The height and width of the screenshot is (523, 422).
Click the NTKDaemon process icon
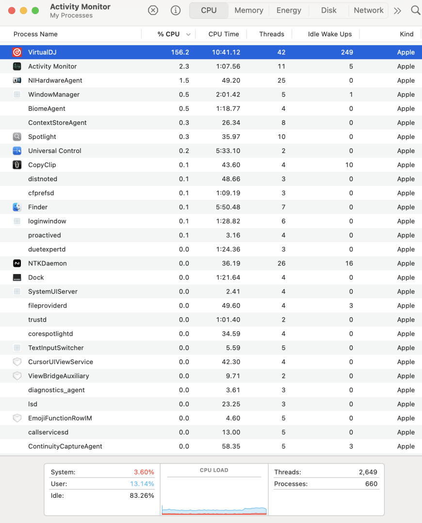coord(17,263)
